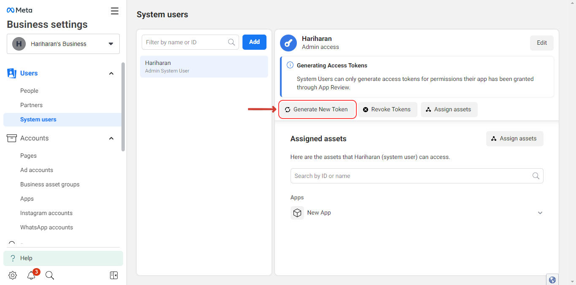Click the Edit button
The width and height of the screenshot is (576, 285).
(542, 43)
